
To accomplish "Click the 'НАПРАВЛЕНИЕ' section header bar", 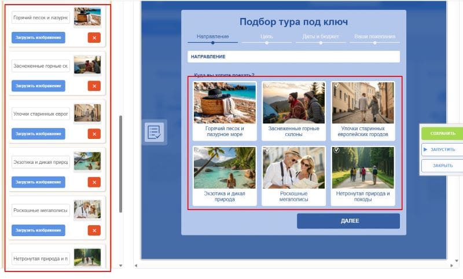I will (294, 57).
